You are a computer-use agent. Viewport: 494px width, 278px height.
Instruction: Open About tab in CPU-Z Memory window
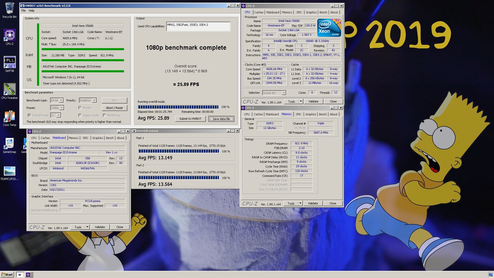tap(333, 114)
